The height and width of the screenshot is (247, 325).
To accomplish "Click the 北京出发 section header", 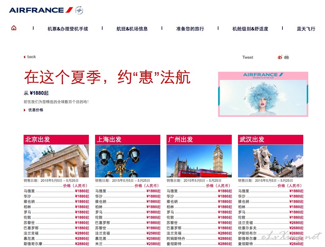I will point(56,140).
